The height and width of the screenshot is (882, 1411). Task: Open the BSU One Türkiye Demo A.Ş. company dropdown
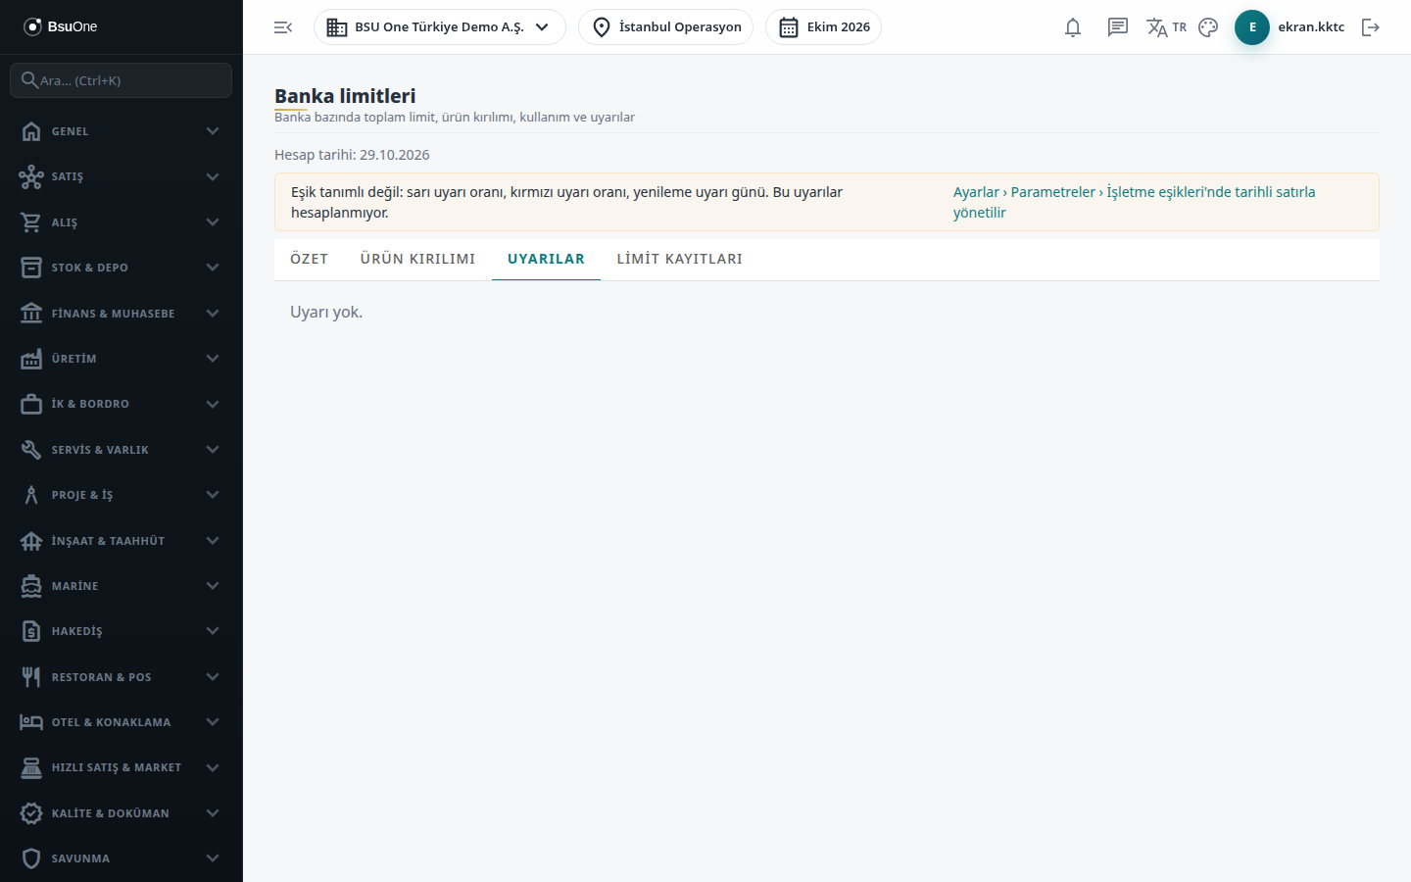pos(440,27)
